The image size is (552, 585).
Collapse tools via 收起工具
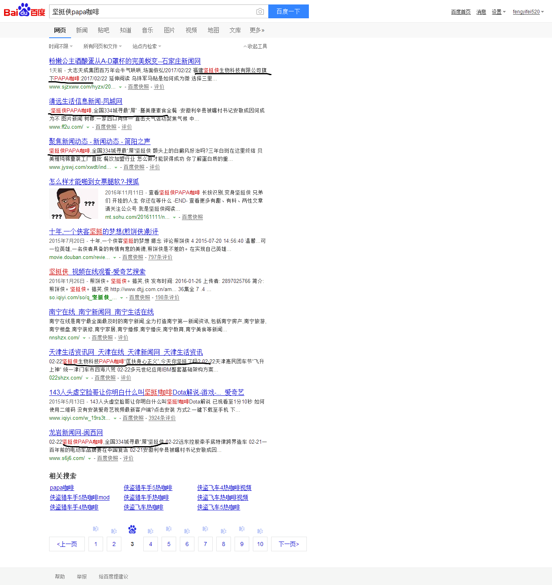pyautogui.click(x=255, y=46)
